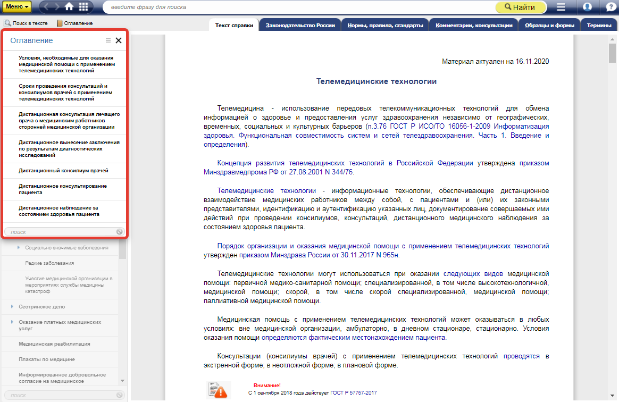Image resolution: width=619 pixels, height=402 pixels.
Task: Click the list options icon in Оглавление header
Action: coord(108,40)
